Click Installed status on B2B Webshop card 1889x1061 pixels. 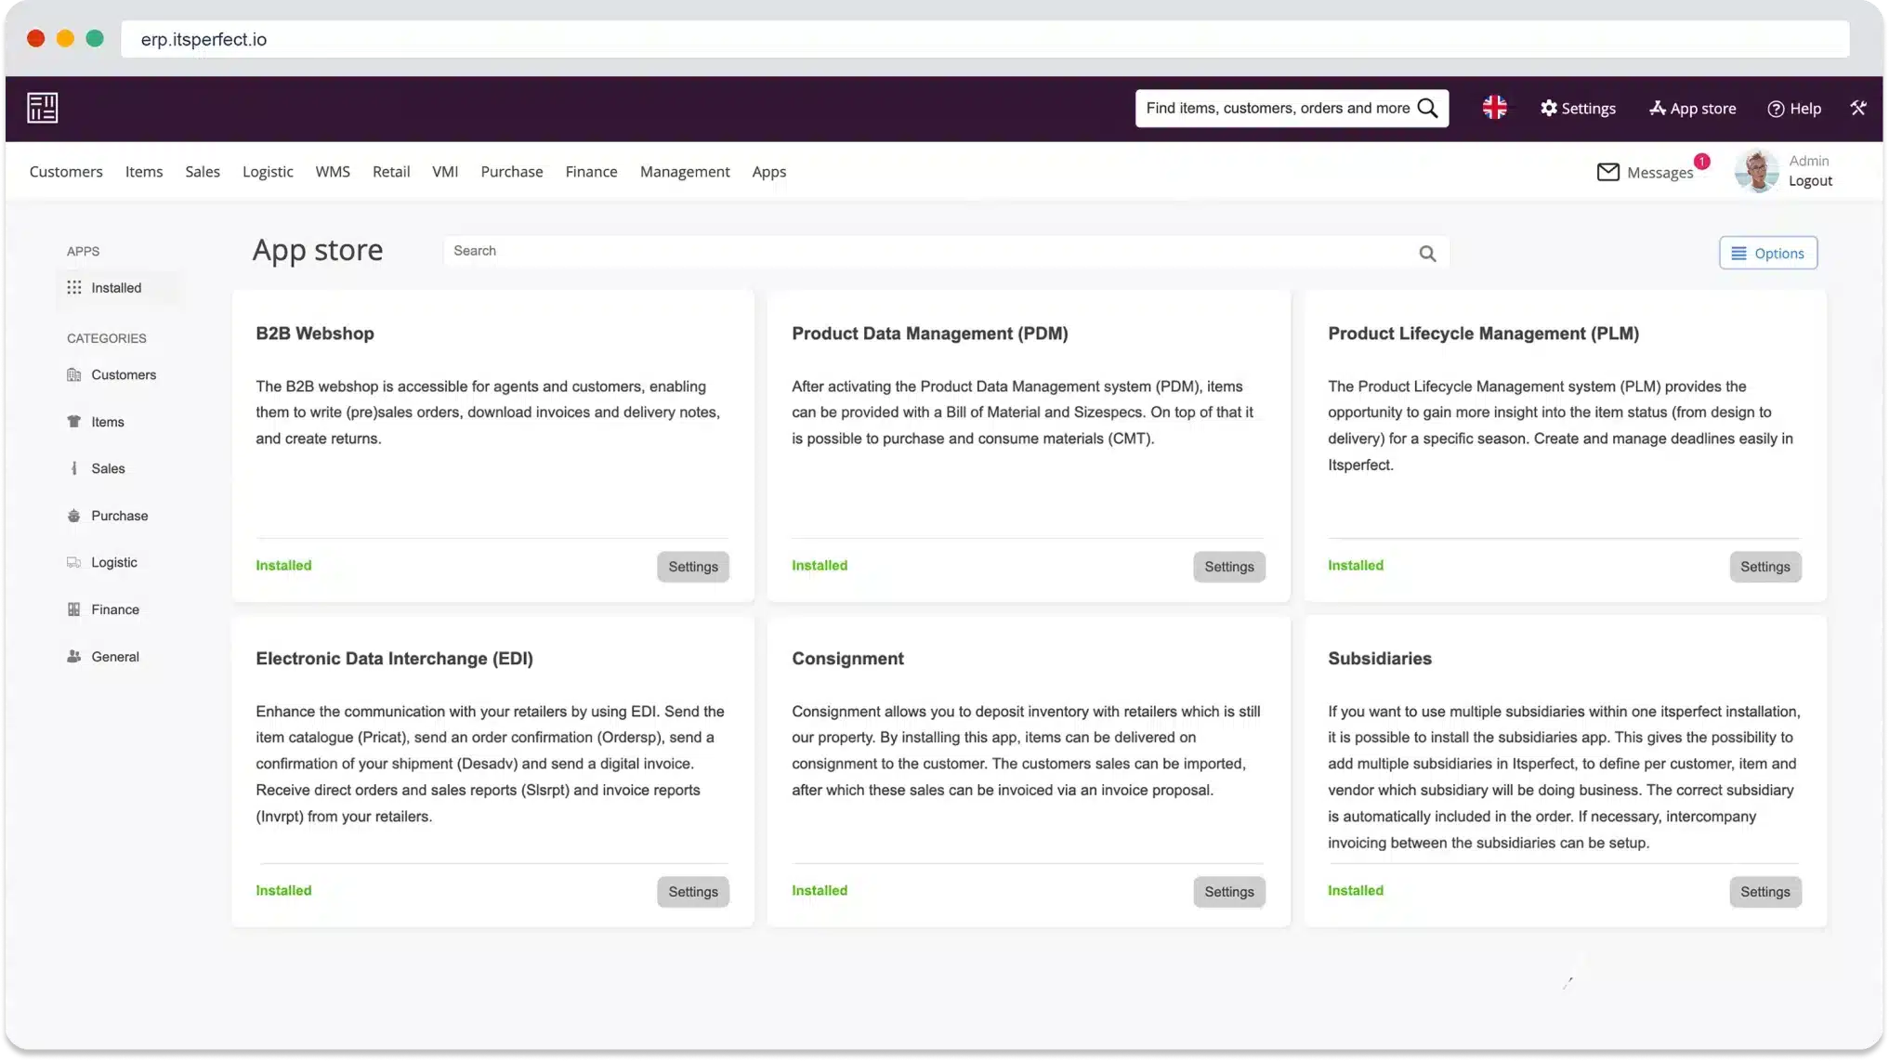point(283,566)
